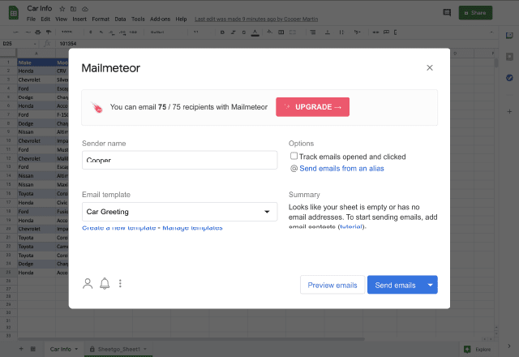Image resolution: width=519 pixels, height=357 pixels.
Task: Select the Car Info sheet tab
Action: point(63,349)
